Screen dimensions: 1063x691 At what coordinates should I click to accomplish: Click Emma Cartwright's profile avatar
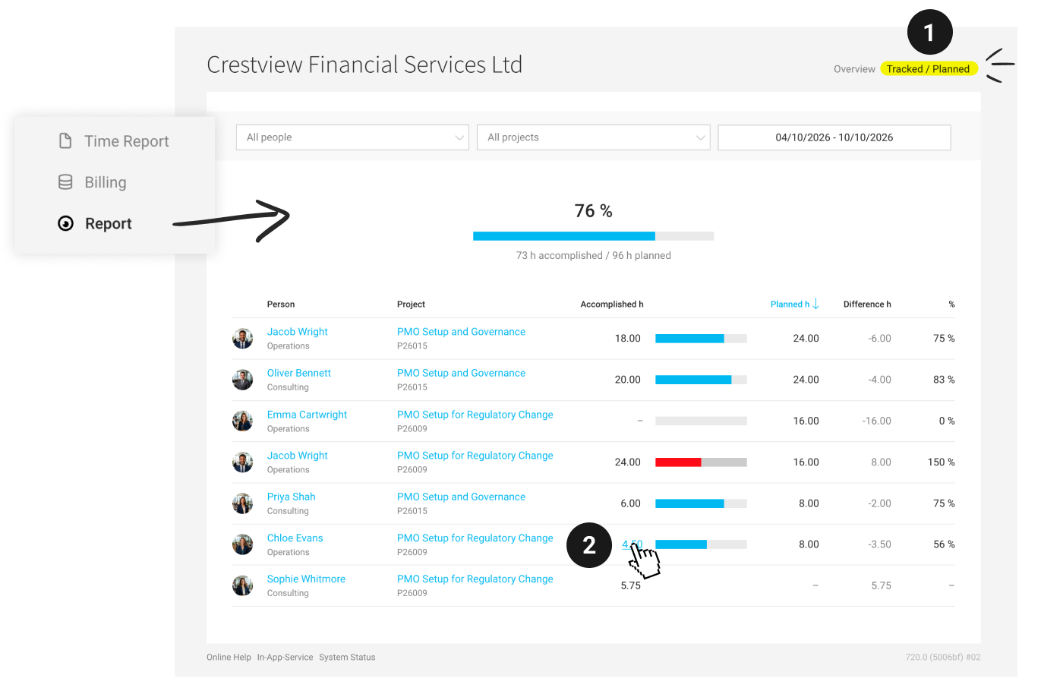(x=243, y=421)
